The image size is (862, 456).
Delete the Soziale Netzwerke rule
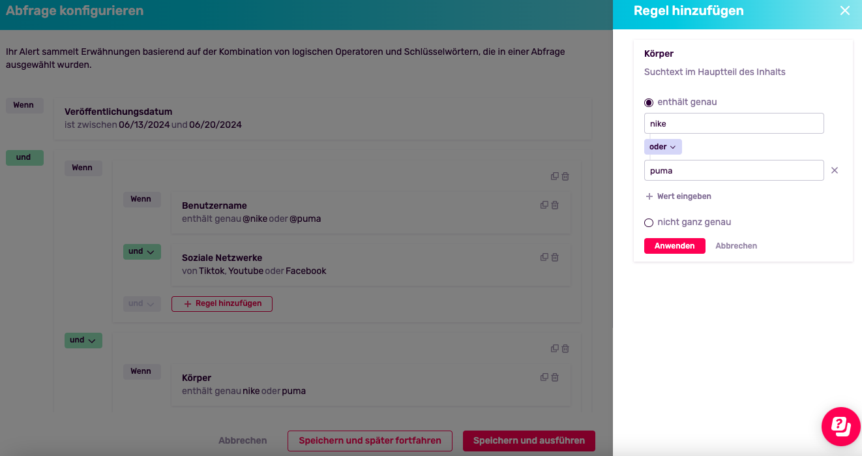pos(555,257)
